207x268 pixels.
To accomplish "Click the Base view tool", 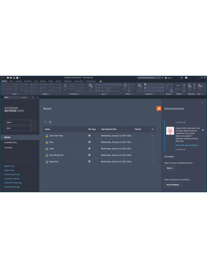I will point(200,87).
